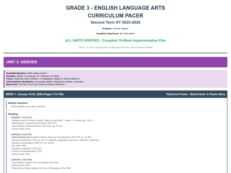Screen dimensions: 231x173
Task: Click 'Develop Vocabulary (T56-T57)' bullet
Action: click(x=26, y=149)
